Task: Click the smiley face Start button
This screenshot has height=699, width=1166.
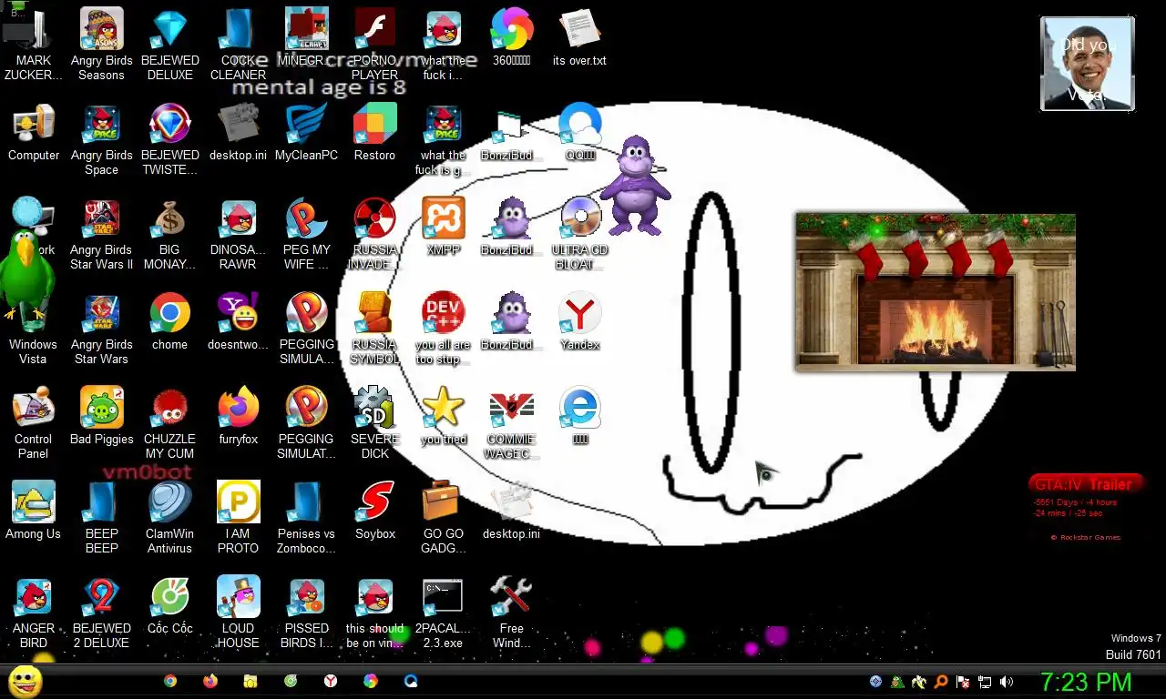Action: click(25, 681)
